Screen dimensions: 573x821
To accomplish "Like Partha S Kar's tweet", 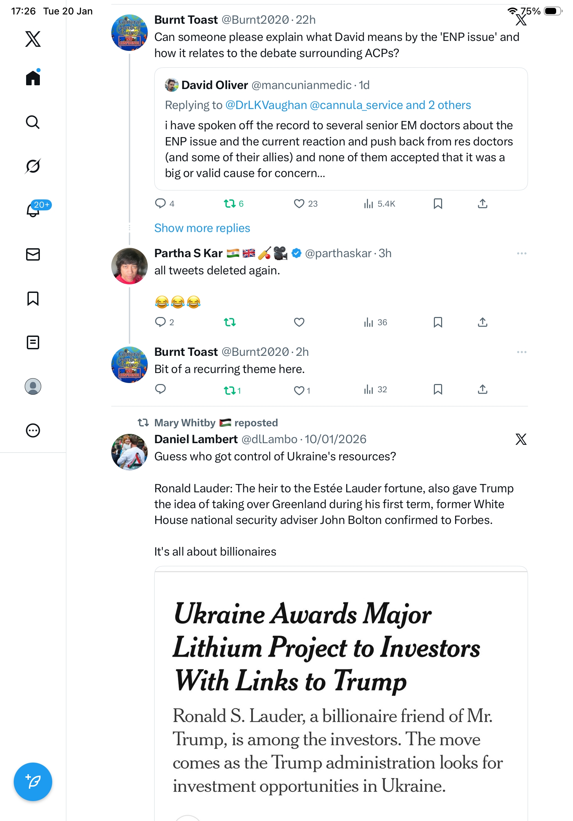I will click(x=299, y=322).
